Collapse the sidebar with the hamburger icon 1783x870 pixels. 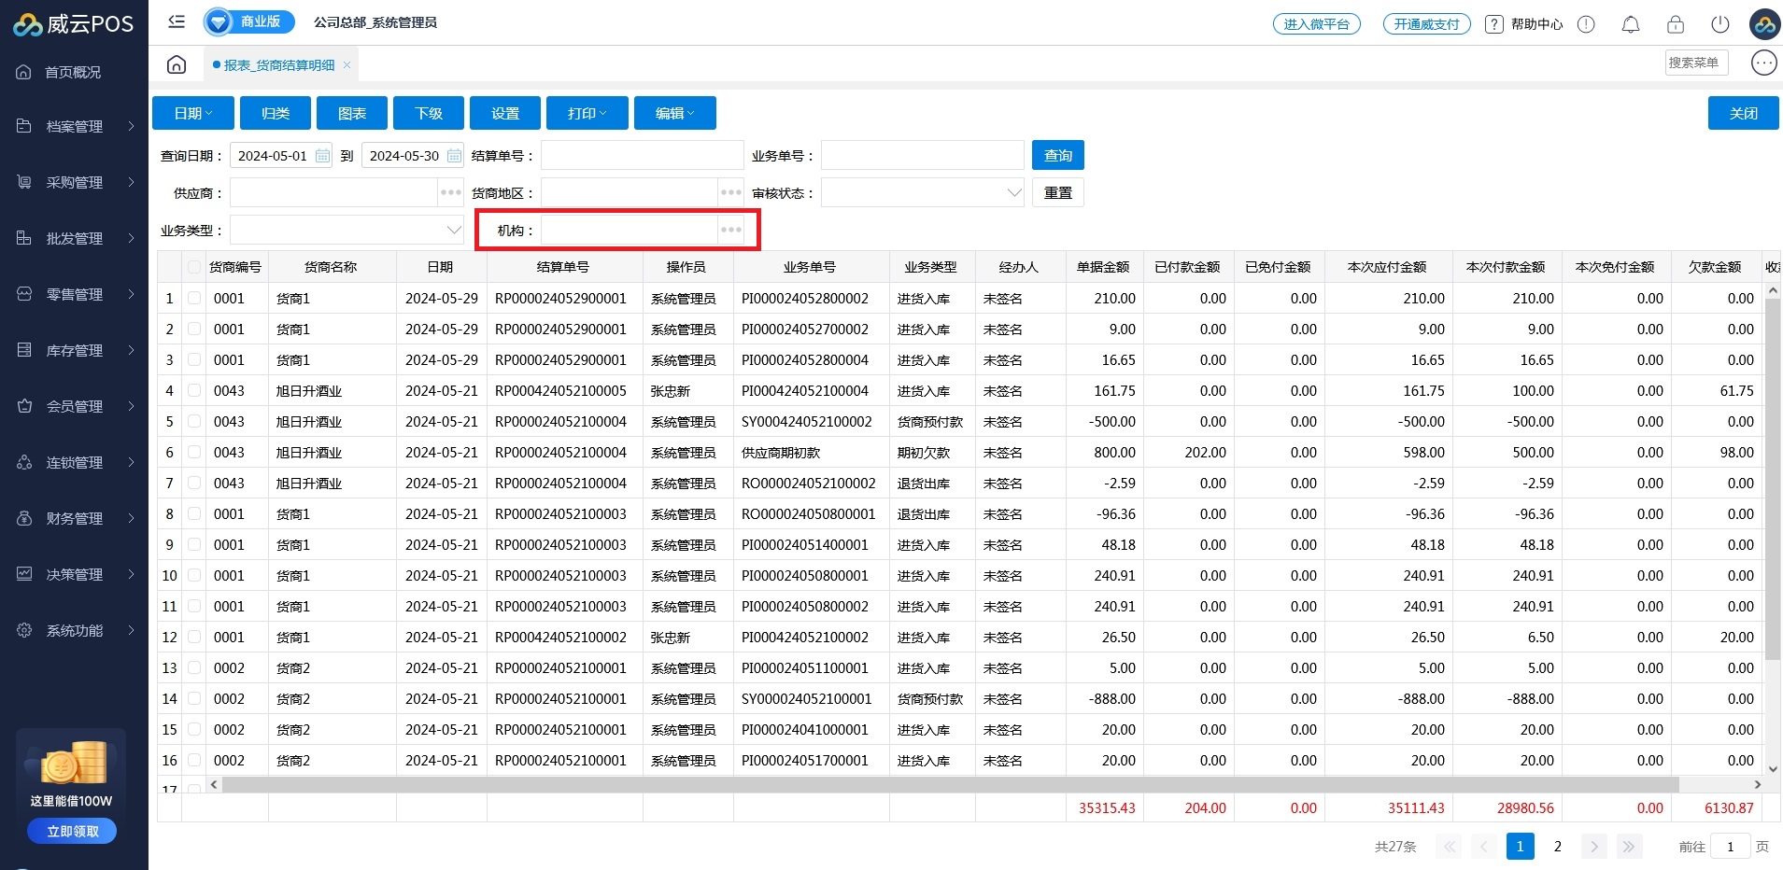(176, 21)
